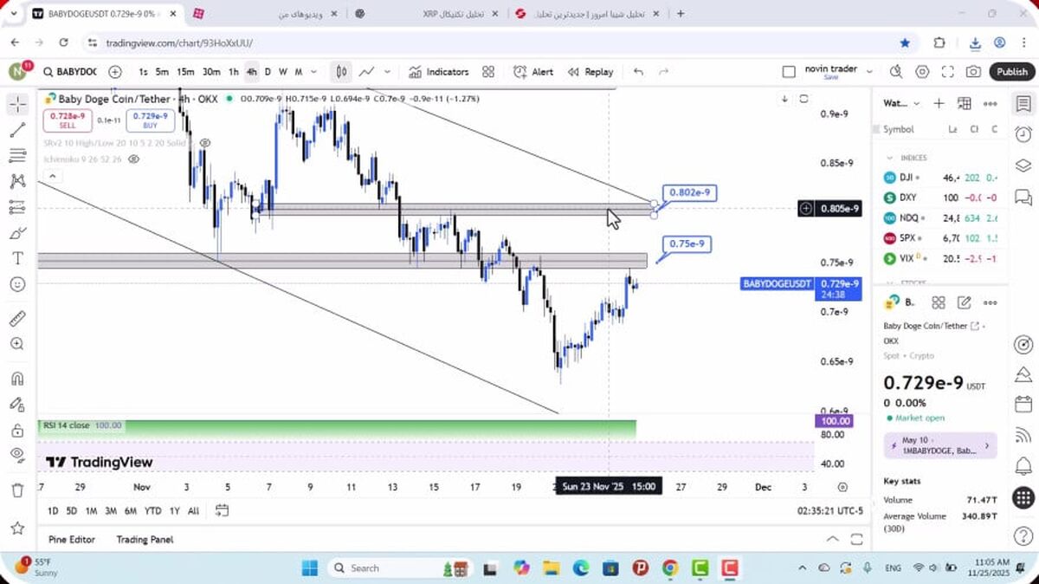The width and height of the screenshot is (1039, 584).
Task: Select the crosshair cursor tool
Action: [17, 104]
